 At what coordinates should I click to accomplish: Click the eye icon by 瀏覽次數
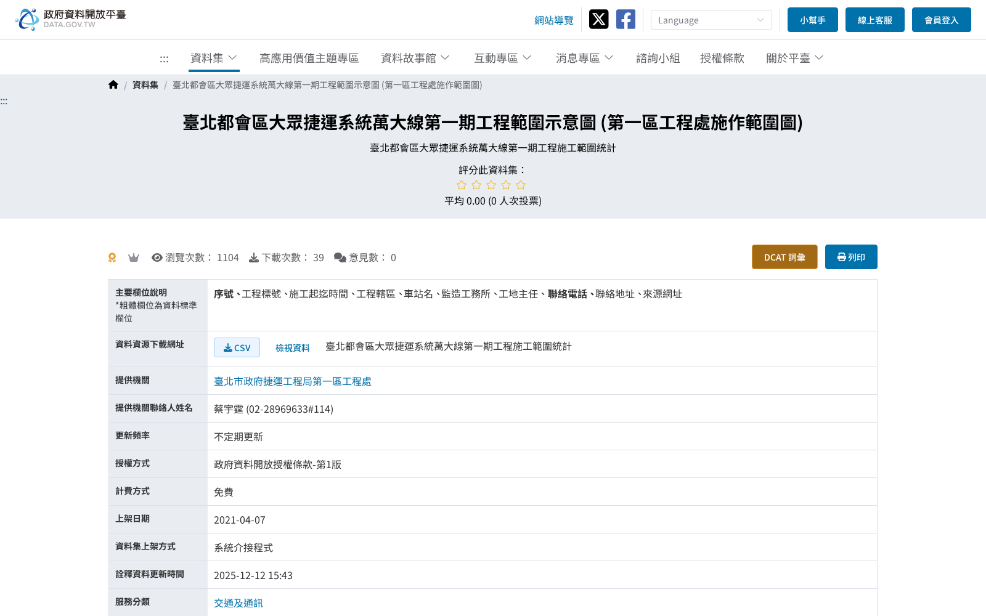[x=157, y=257]
